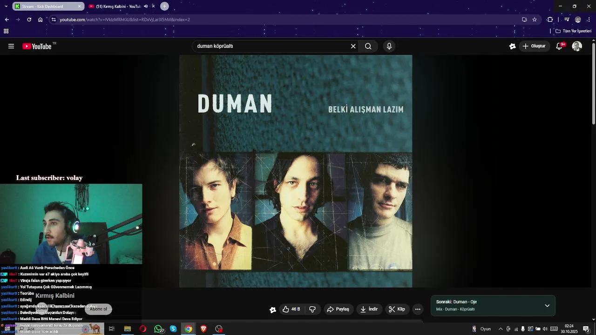This screenshot has width=596, height=335.
Task: Launch Opera from the taskbar
Action: 142,329
